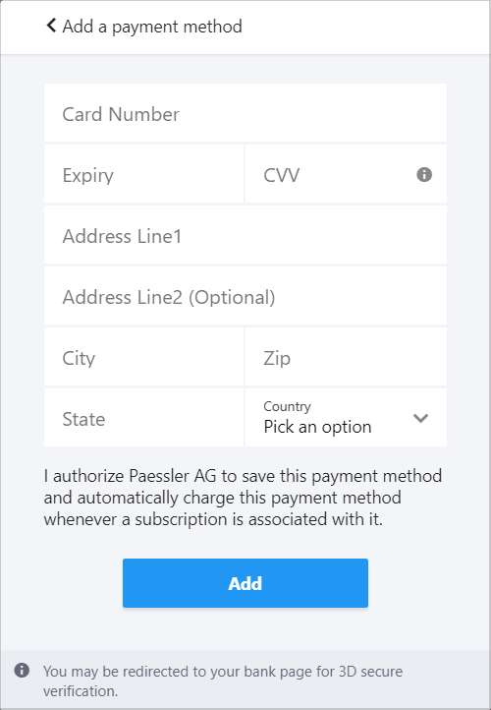Screen dimensions: 491x710
Task: Focus the Address Line1 field
Action: tap(245, 235)
